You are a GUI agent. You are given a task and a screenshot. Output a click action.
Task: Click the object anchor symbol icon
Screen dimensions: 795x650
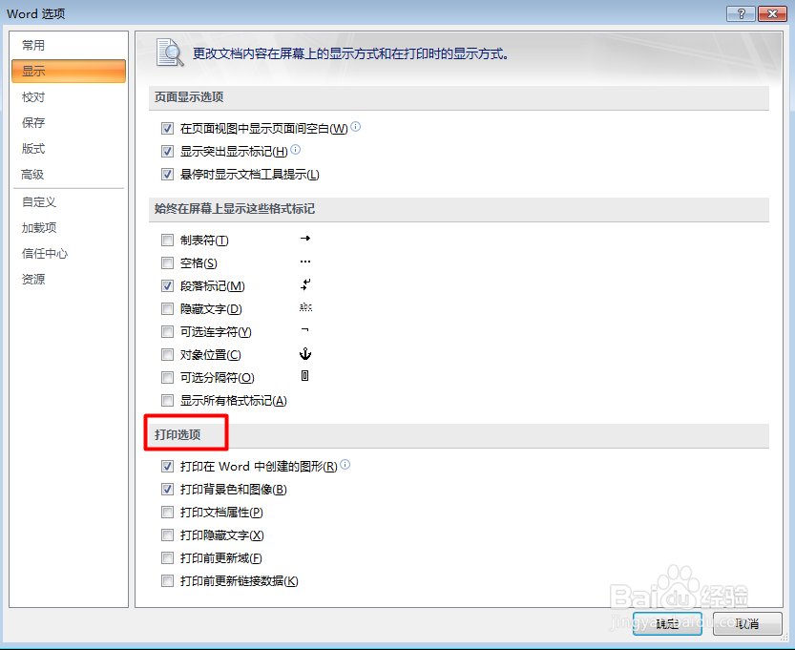click(305, 353)
